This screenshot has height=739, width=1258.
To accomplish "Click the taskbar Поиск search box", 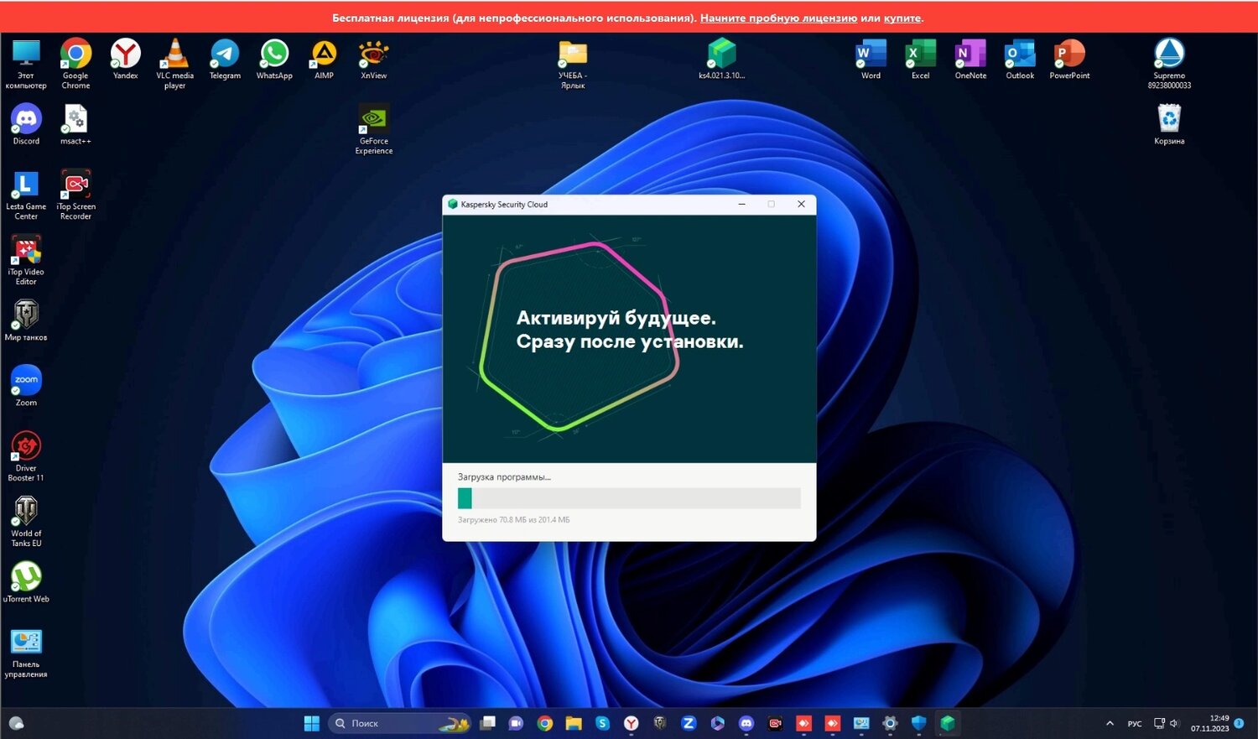I will (399, 723).
